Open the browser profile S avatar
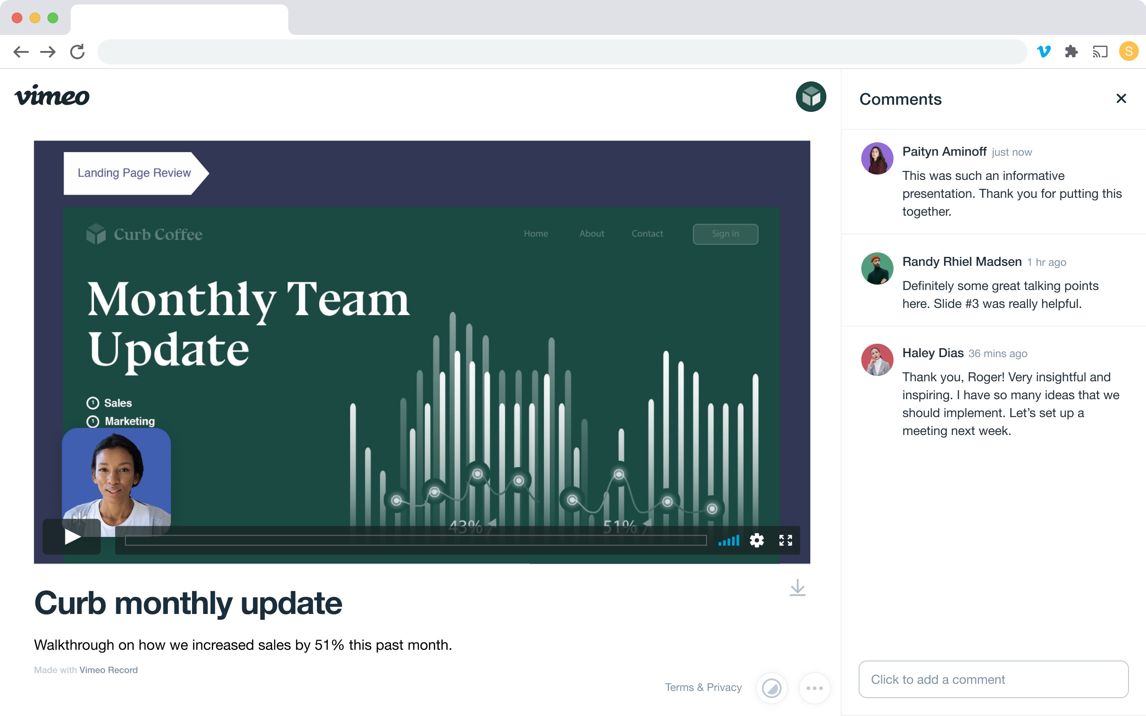 tap(1129, 51)
